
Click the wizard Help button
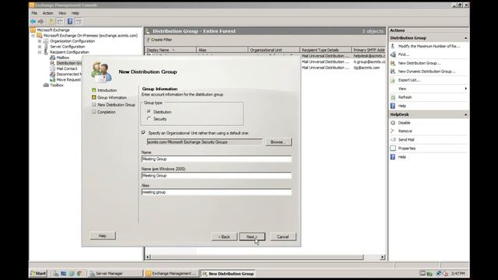tap(103, 236)
